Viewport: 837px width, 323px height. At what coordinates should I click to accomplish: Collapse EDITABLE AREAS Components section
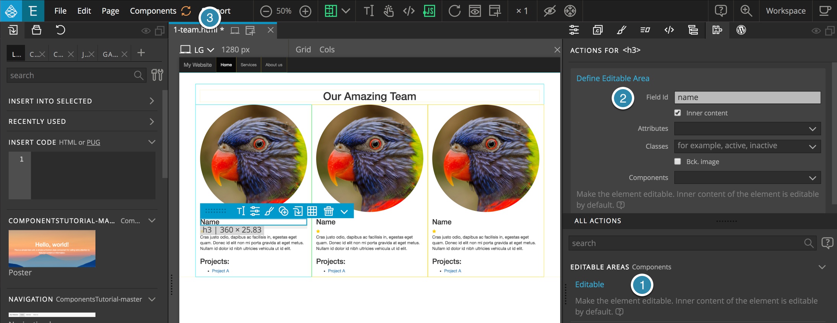822,267
